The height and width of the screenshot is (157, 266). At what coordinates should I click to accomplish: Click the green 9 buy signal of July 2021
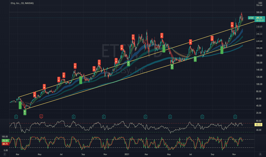pos(195,59)
